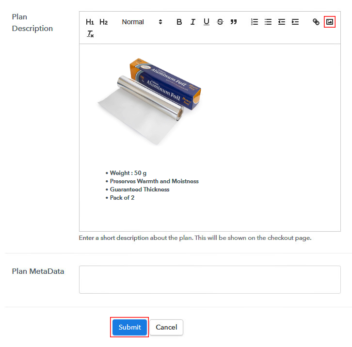Insert an image into description
352x347 pixels.
click(x=330, y=22)
